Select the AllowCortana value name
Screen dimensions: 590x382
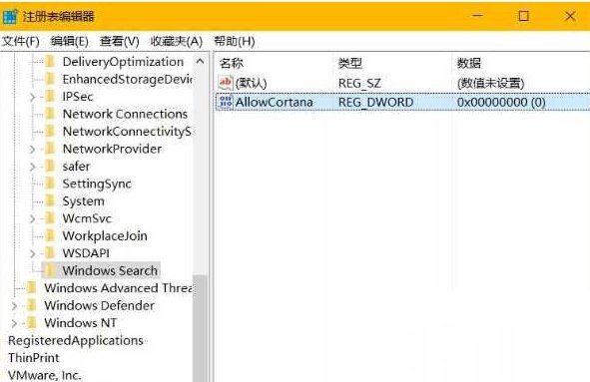click(x=274, y=102)
